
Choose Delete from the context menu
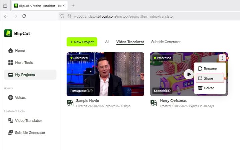pyautogui.click(x=209, y=88)
